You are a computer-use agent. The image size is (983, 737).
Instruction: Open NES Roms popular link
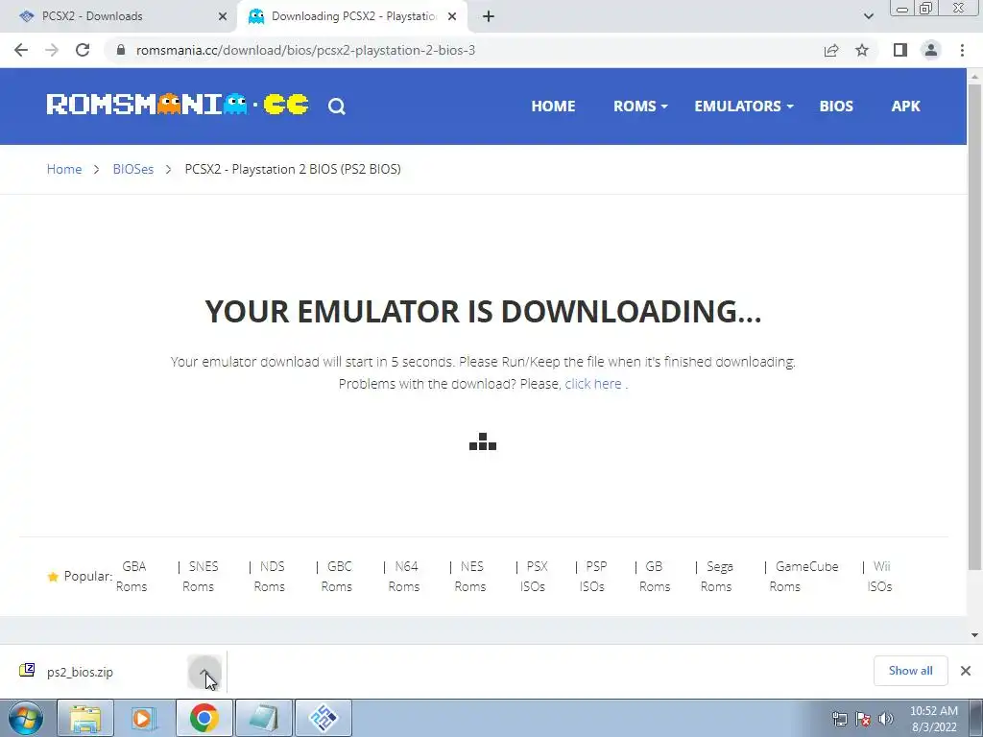coord(470,577)
